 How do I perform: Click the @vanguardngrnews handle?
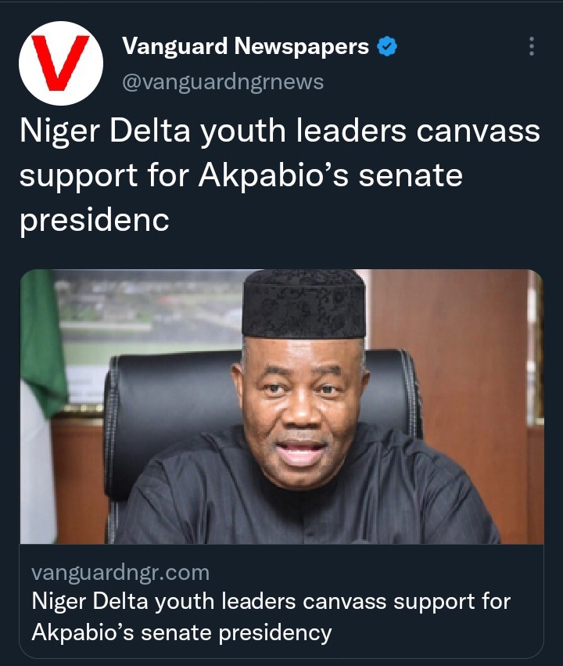click(223, 81)
